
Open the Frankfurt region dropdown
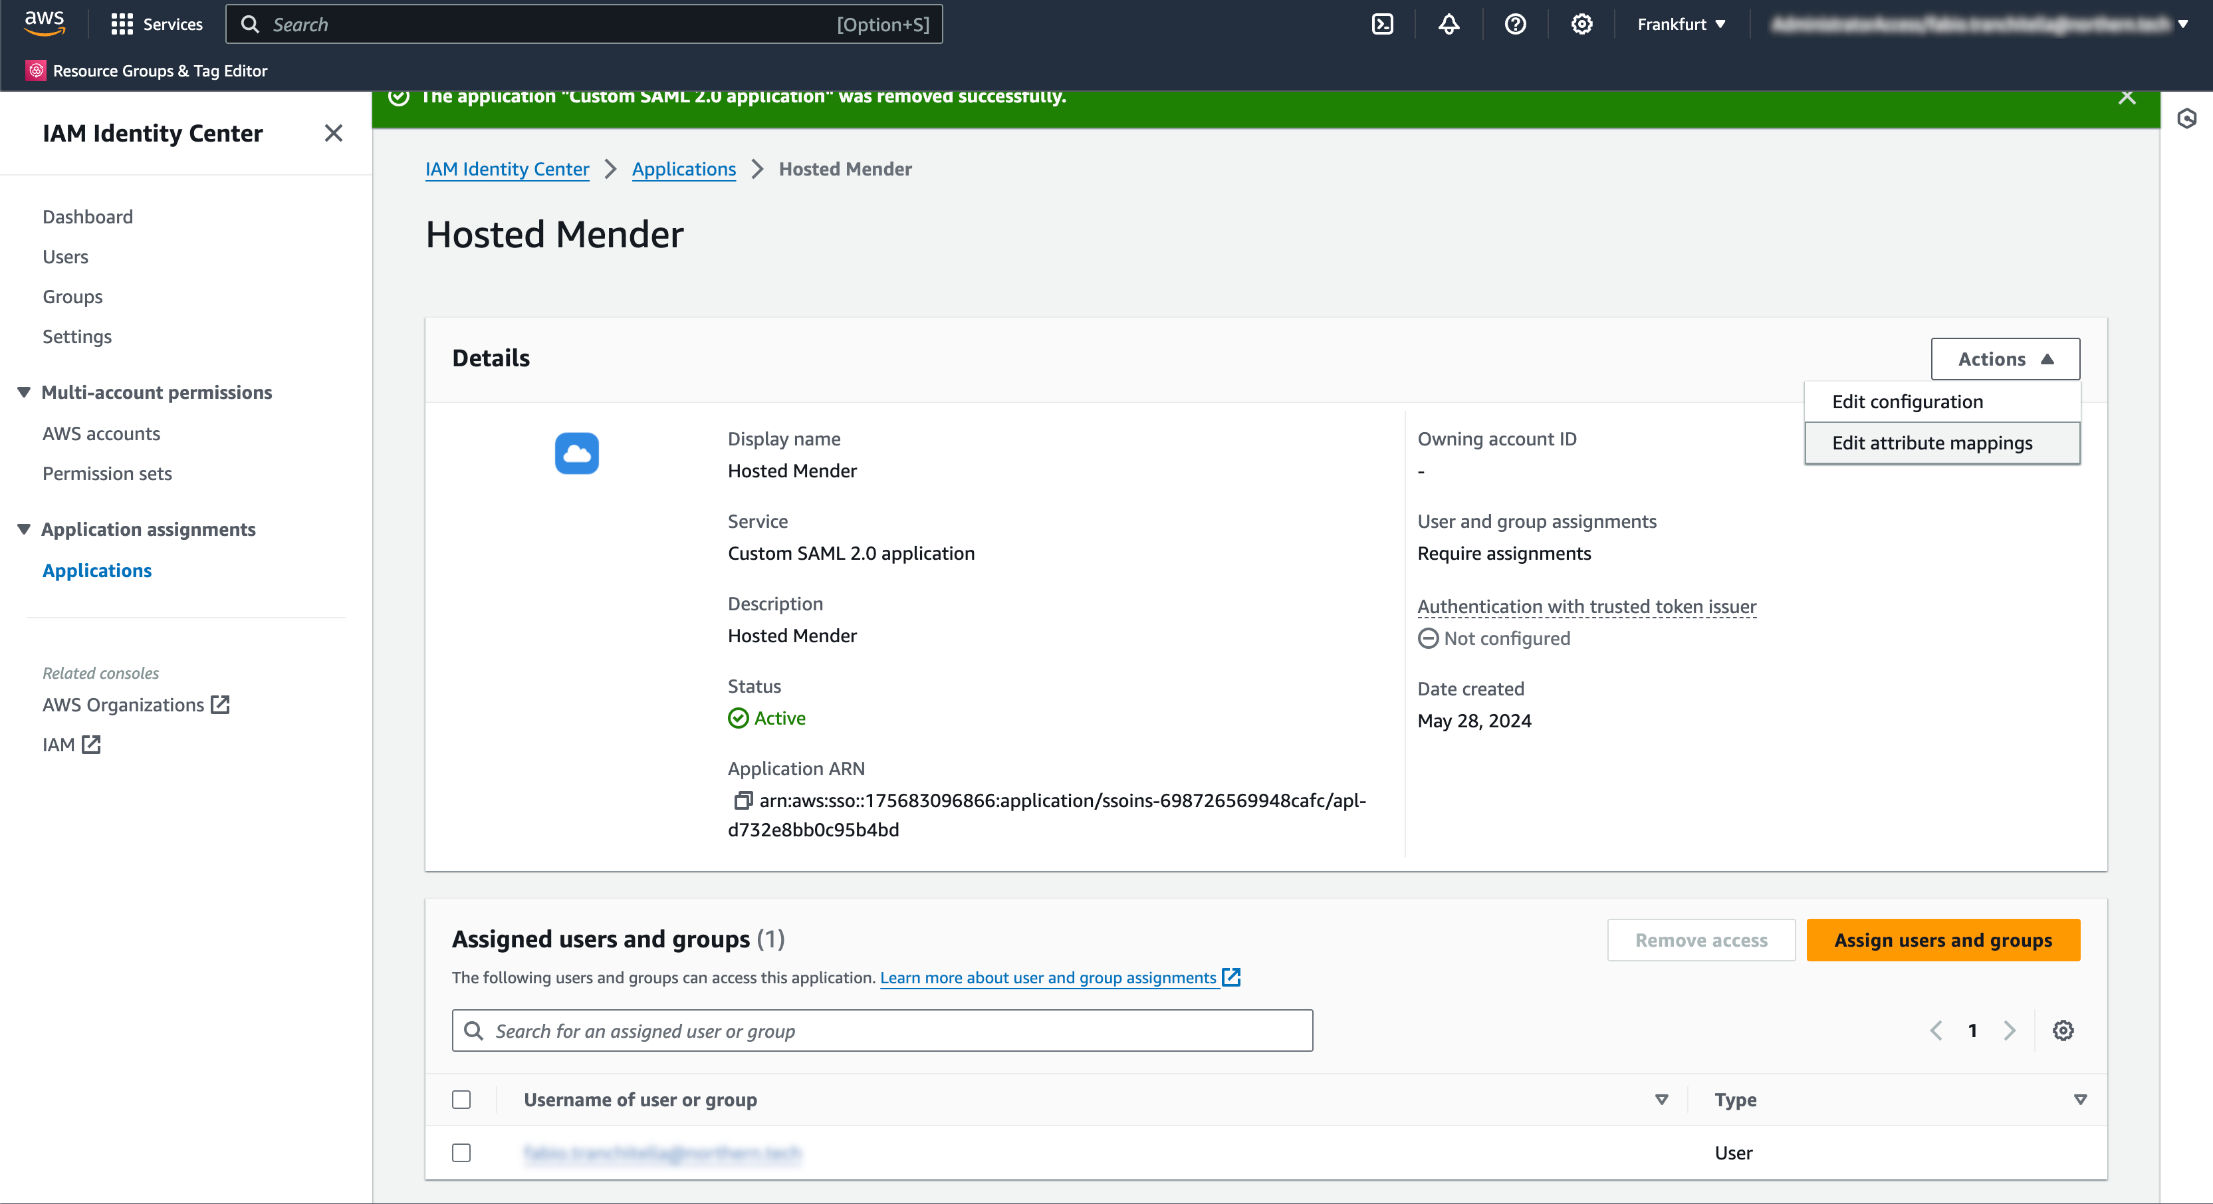point(1681,24)
